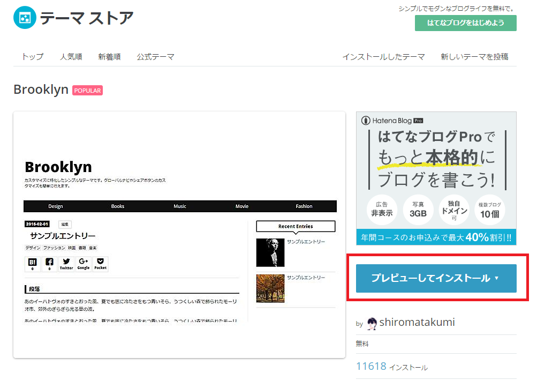The height and width of the screenshot is (380, 537).
Task: Open the サンプルエントリー post title
Action: coord(63,236)
